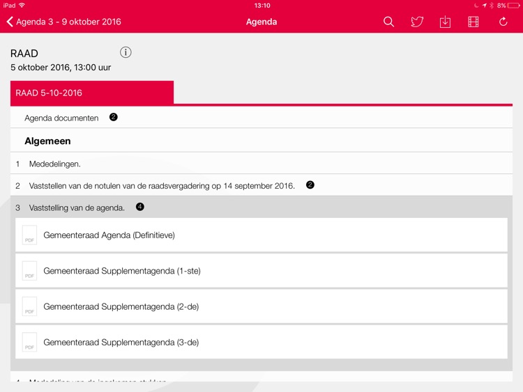This screenshot has height=392, width=523.
Task: Tap the count badge beside Agenda documenten
Action: point(114,117)
